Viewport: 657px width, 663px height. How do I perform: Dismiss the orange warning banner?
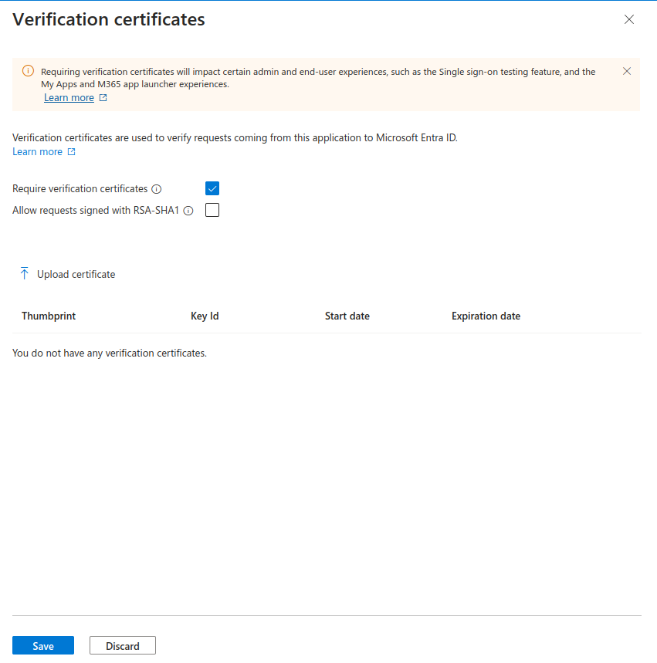coord(627,71)
